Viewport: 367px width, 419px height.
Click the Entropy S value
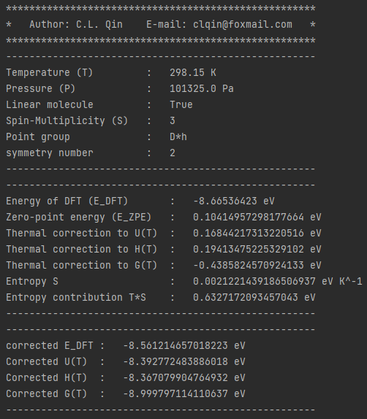pos(278,281)
